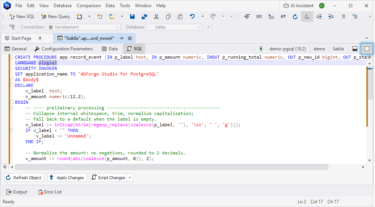Click the Go To Definition cursor icon
The width and height of the screenshot is (375, 207).
(271, 17)
